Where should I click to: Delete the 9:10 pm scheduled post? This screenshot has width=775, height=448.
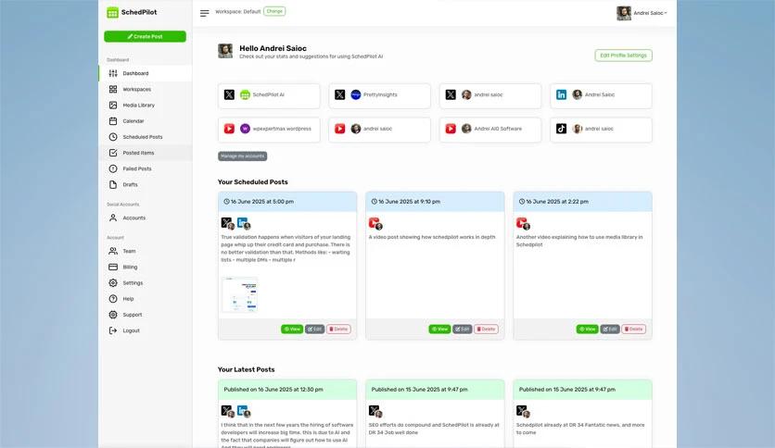coord(487,330)
